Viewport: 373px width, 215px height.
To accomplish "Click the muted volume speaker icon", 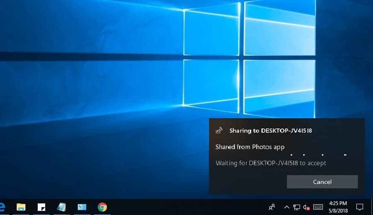I will click(x=306, y=208).
